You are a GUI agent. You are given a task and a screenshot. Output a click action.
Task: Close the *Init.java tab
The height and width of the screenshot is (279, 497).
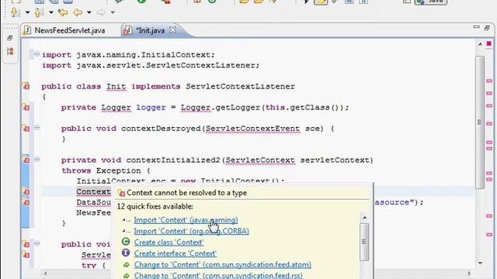[172, 30]
